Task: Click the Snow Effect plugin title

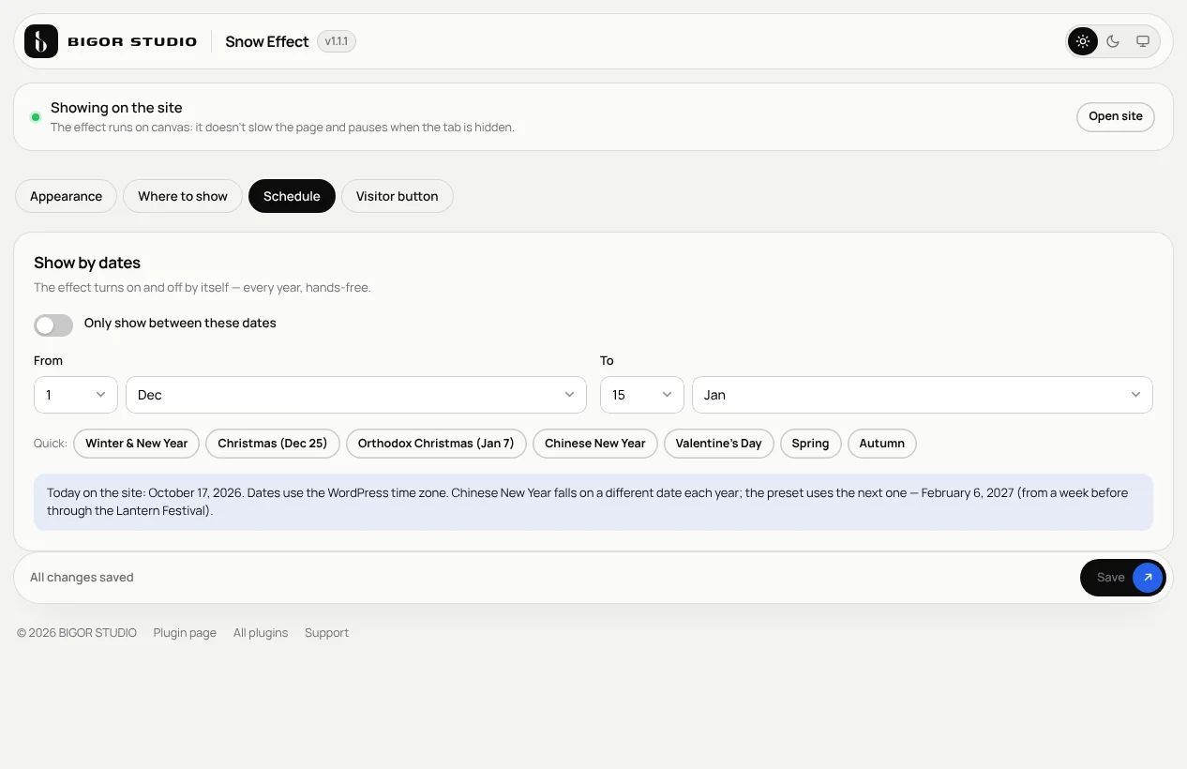Action: click(x=267, y=41)
